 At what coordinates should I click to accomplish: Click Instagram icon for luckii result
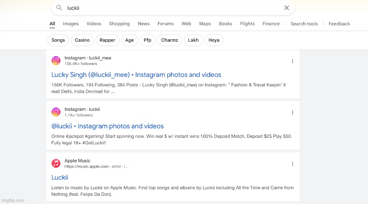[x=56, y=112]
